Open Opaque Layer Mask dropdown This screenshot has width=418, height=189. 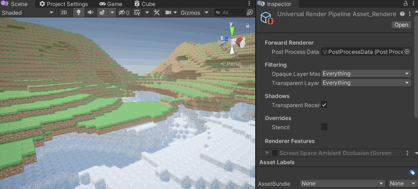pyautogui.click(x=366, y=74)
